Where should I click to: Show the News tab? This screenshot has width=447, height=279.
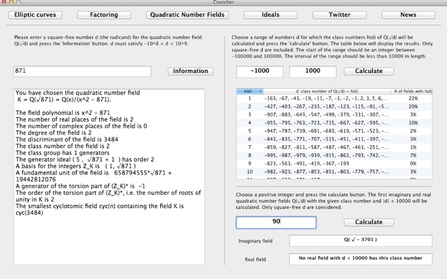point(408,15)
